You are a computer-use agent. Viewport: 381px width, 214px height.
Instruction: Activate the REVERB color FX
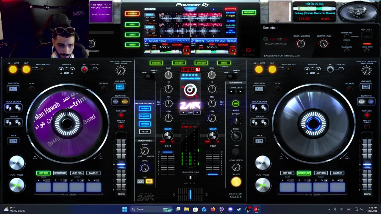tap(145, 124)
